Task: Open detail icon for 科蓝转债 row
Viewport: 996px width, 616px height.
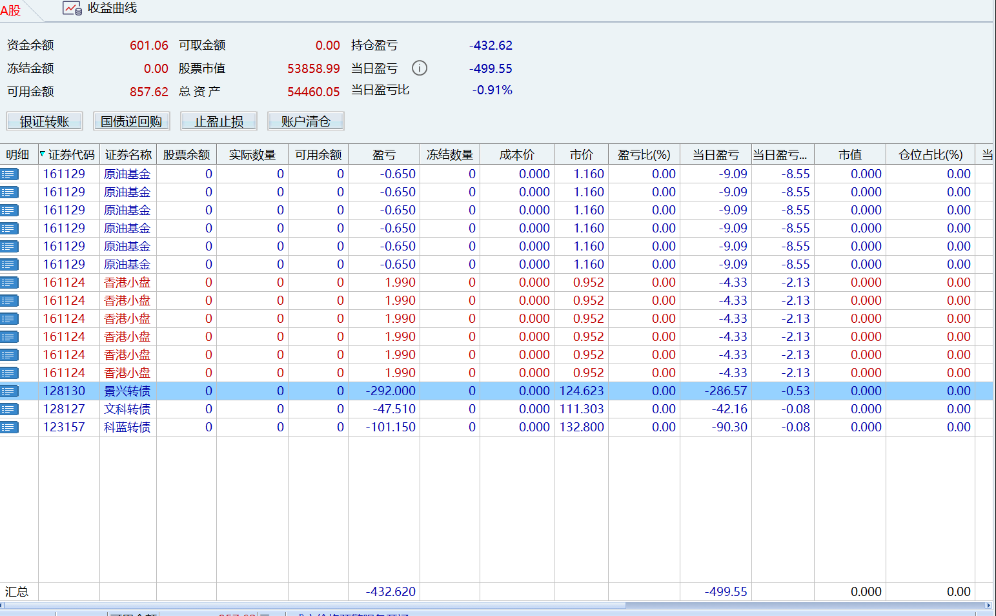Action: coord(10,427)
